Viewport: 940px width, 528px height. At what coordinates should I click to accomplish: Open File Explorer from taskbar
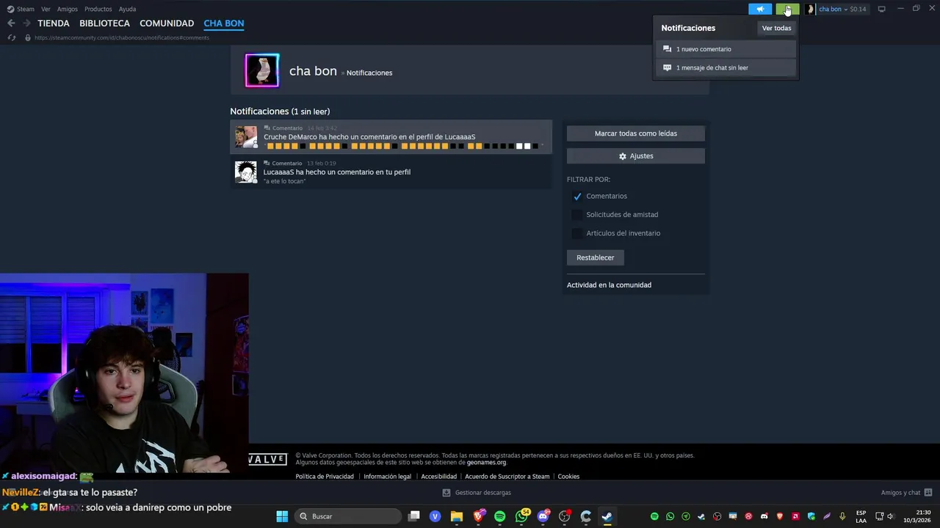[x=457, y=516]
